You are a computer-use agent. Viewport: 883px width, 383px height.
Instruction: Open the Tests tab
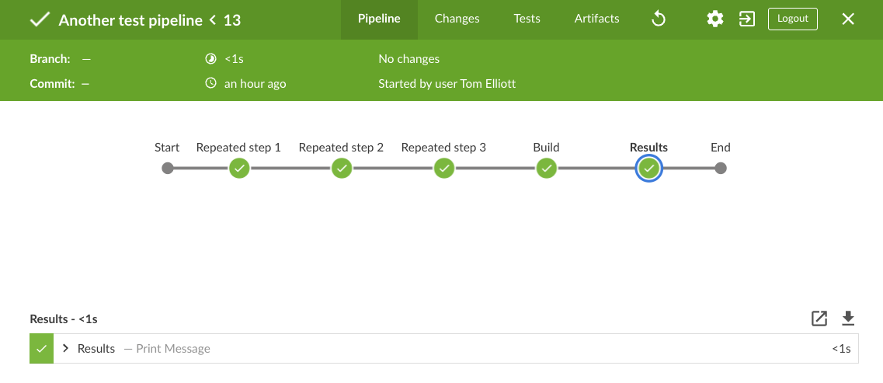(x=527, y=19)
